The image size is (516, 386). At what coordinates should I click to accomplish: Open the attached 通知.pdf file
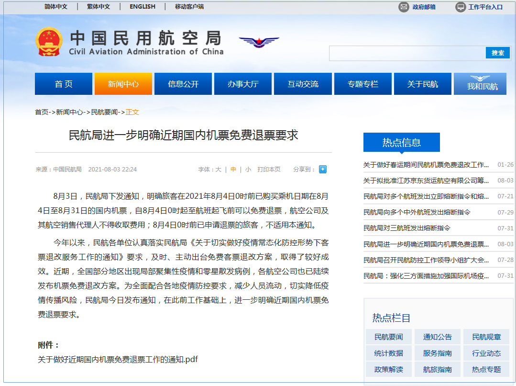pyautogui.click(x=118, y=359)
